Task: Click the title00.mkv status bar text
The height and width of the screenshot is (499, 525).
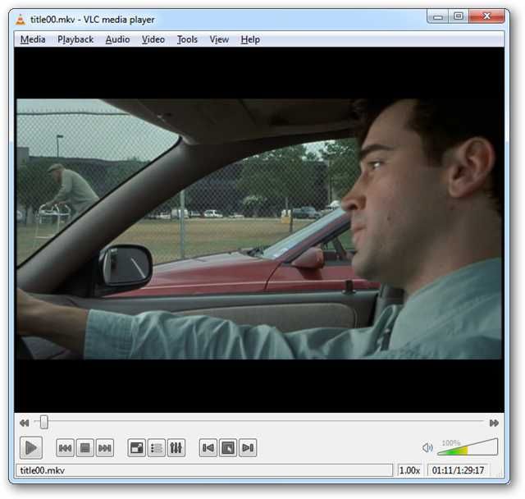Action: (43, 470)
